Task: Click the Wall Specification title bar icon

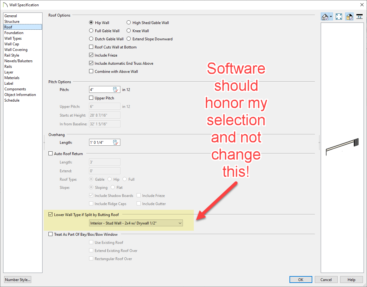Action: [x=5, y=5]
